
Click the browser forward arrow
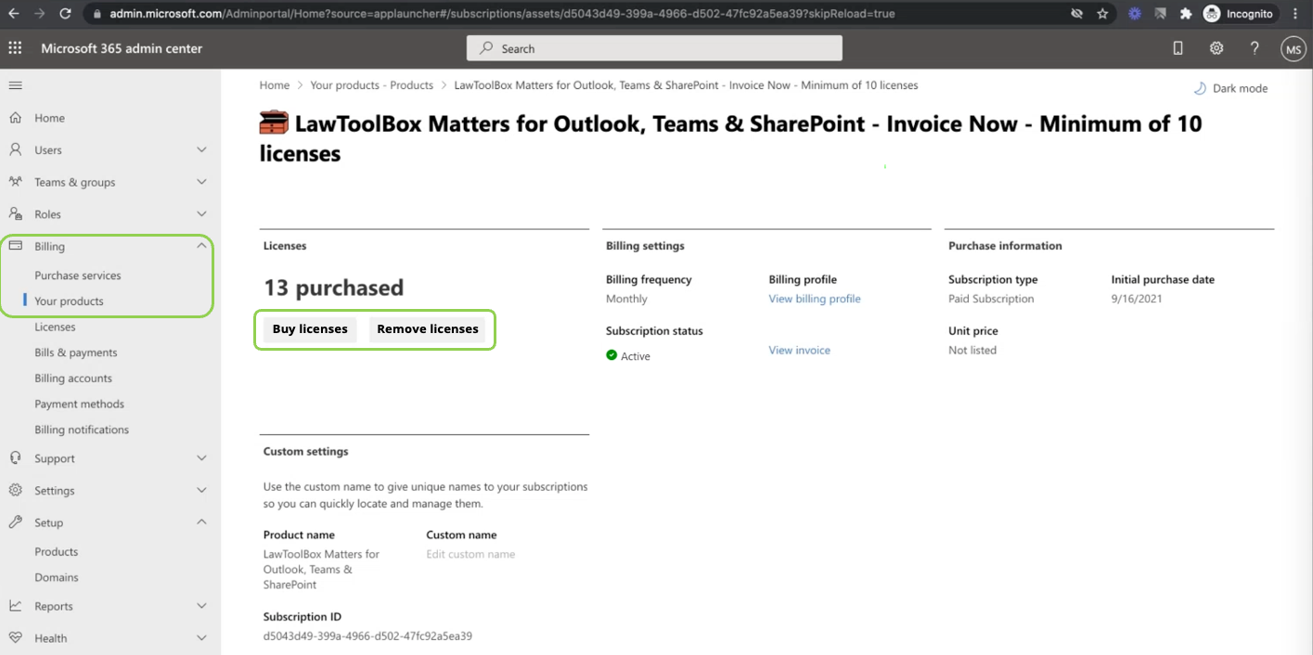[x=40, y=14]
